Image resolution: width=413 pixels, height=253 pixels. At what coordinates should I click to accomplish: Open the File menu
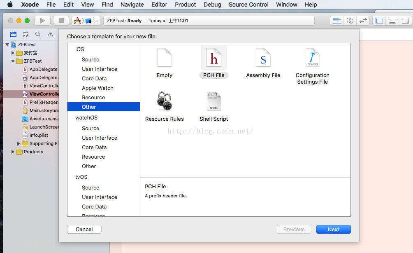(x=51, y=5)
